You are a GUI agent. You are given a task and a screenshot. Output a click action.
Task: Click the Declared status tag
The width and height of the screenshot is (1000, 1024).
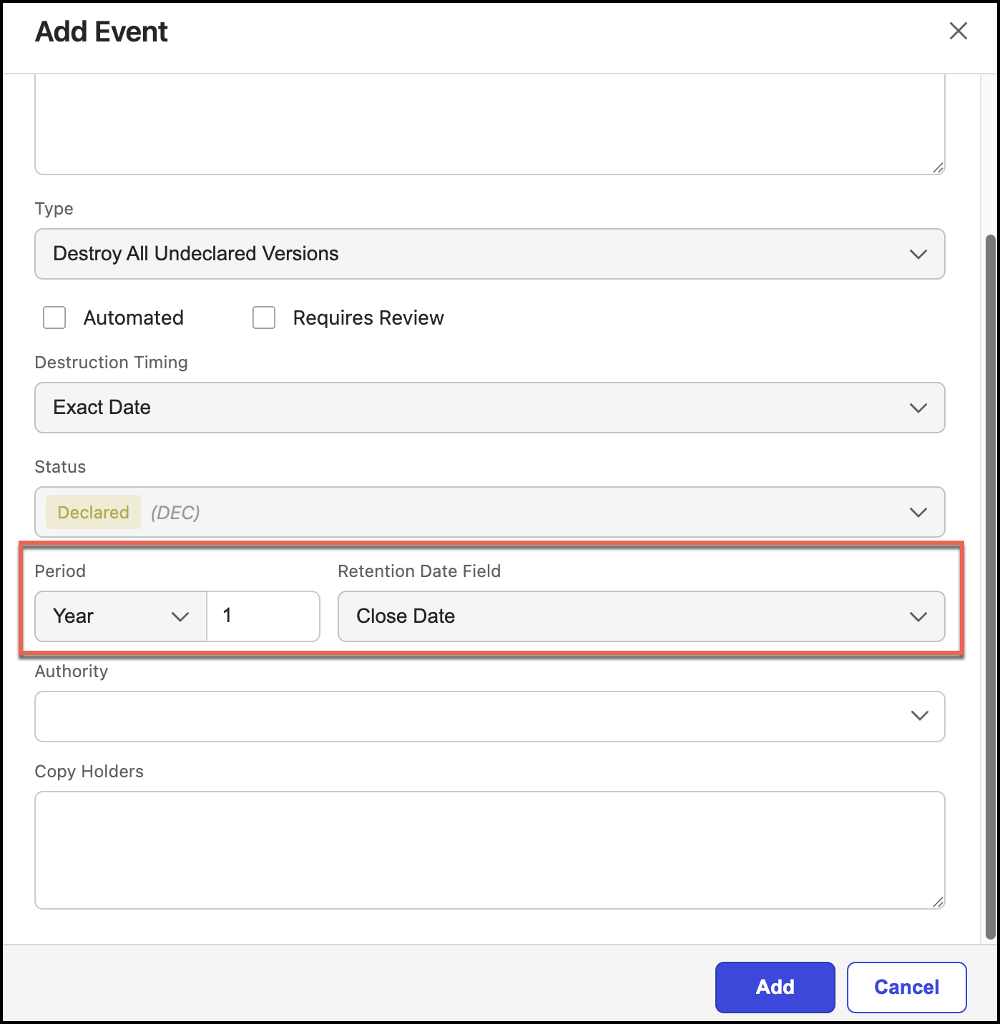(x=93, y=512)
